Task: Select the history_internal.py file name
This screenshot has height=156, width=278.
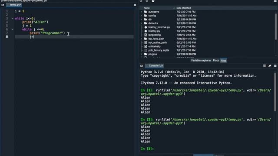Action: 159,27
